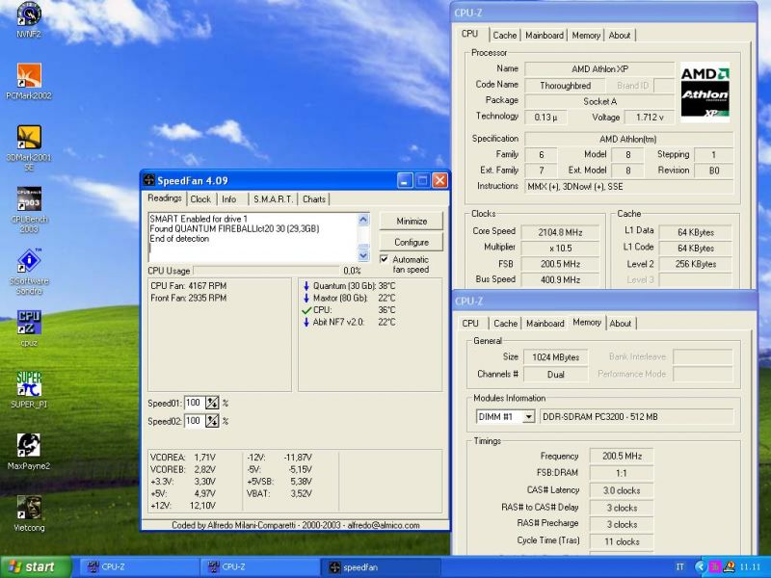Click the speedfan taskbar button

coord(380,566)
